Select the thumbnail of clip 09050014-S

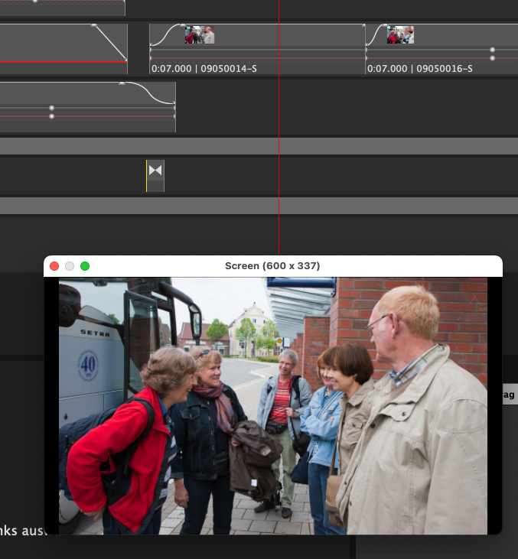(x=199, y=34)
